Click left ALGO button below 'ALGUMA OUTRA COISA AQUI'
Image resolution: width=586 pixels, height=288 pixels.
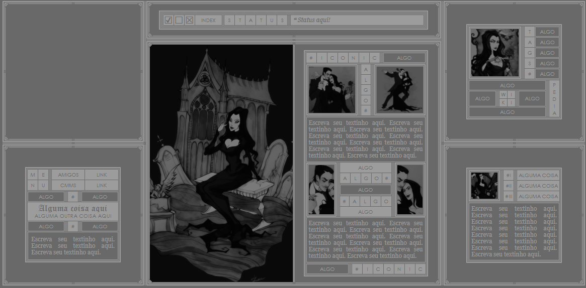tap(46, 226)
